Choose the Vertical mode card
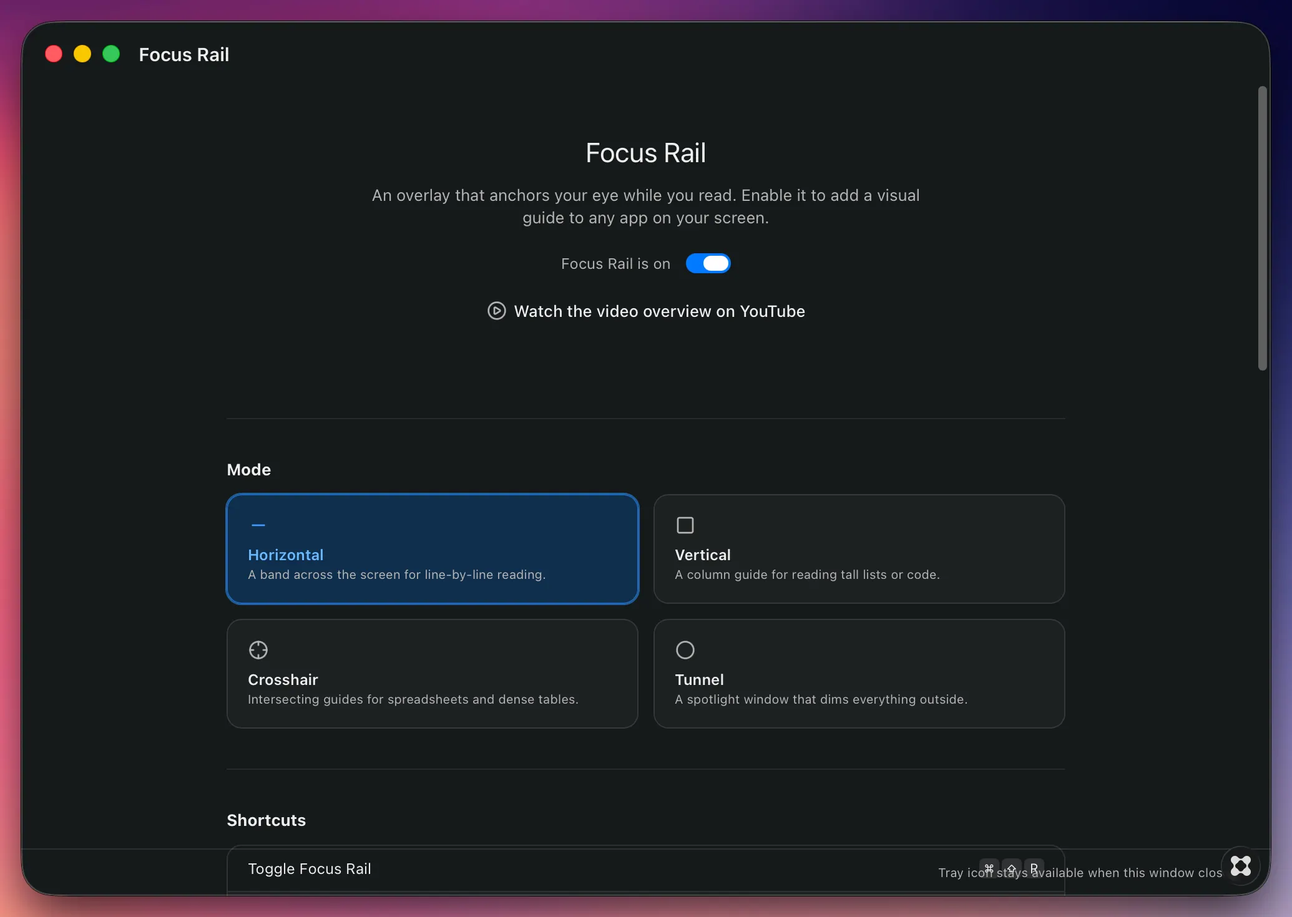Image resolution: width=1292 pixels, height=917 pixels. coord(859,549)
